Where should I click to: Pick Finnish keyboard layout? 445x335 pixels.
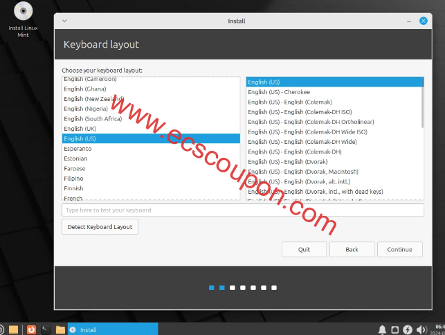click(151, 188)
